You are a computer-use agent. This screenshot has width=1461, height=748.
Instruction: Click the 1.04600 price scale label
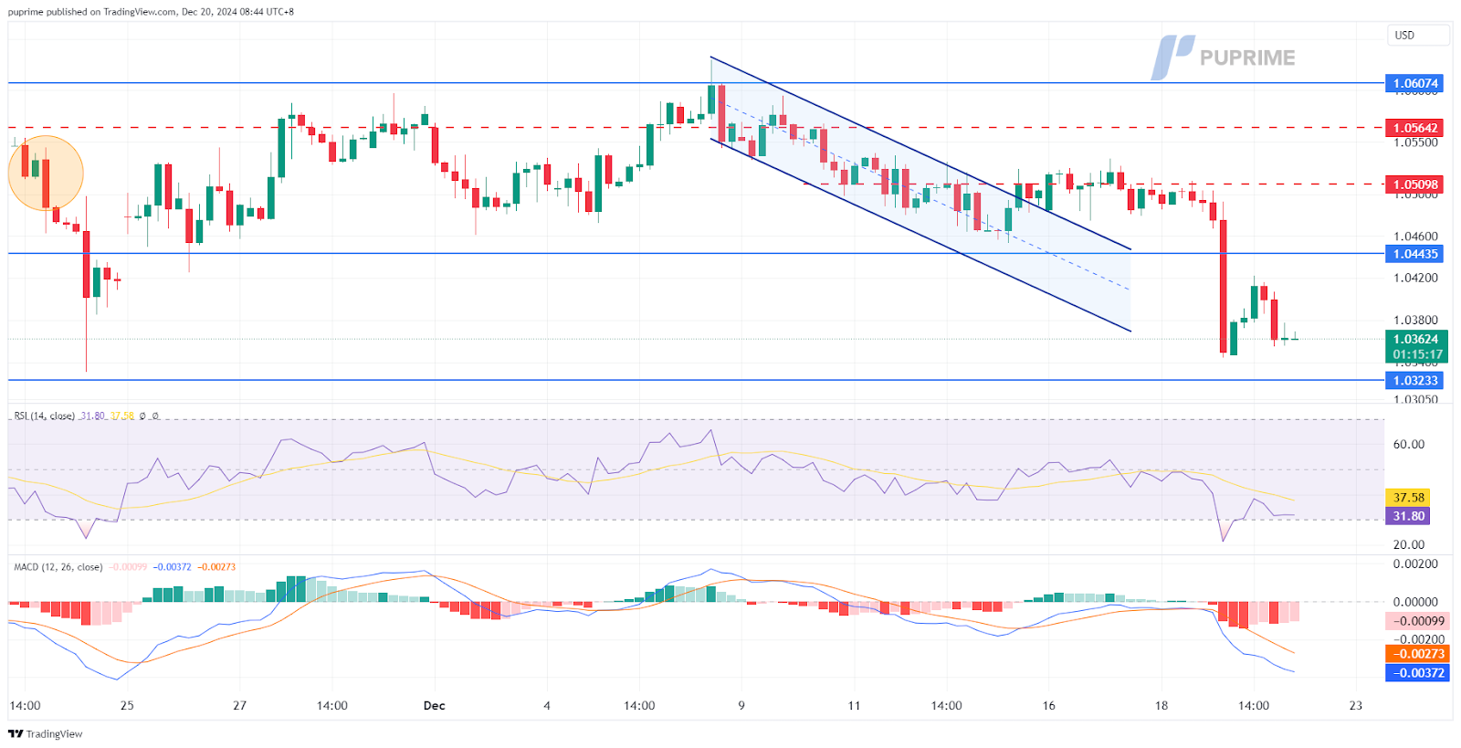pos(1415,237)
